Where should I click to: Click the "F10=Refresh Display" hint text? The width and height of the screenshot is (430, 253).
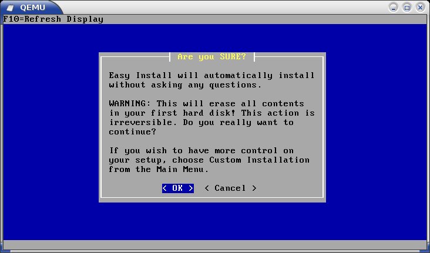tap(53, 19)
